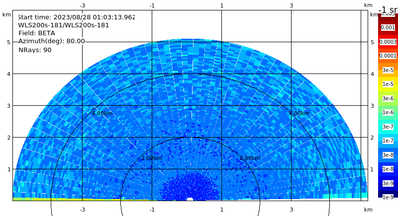The height and width of the screenshot is (216, 398).
Task: Click the 0.001 color scale label
Action: tap(388, 27)
